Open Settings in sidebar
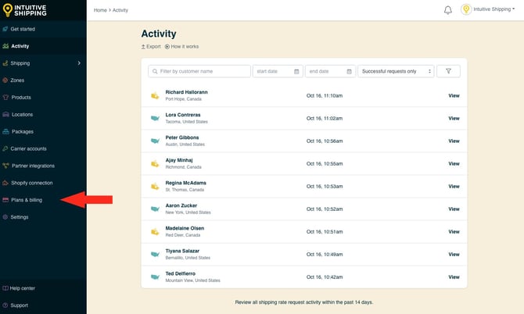The height and width of the screenshot is (314, 524). [20, 217]
